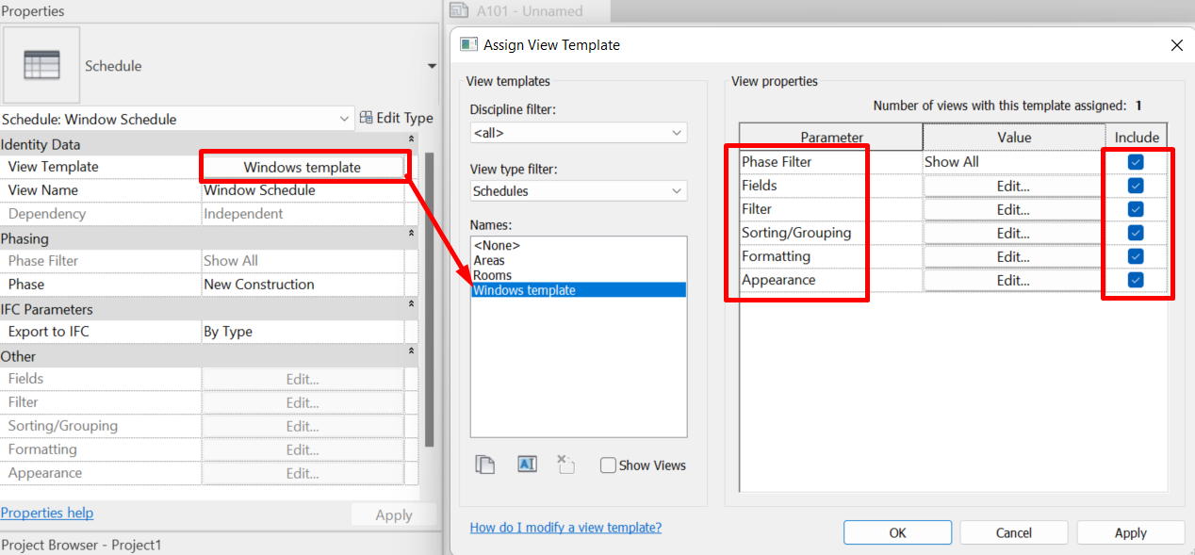Uncheck Include for Phase Filter
1195x555 pixels.
pos(1136,162)
